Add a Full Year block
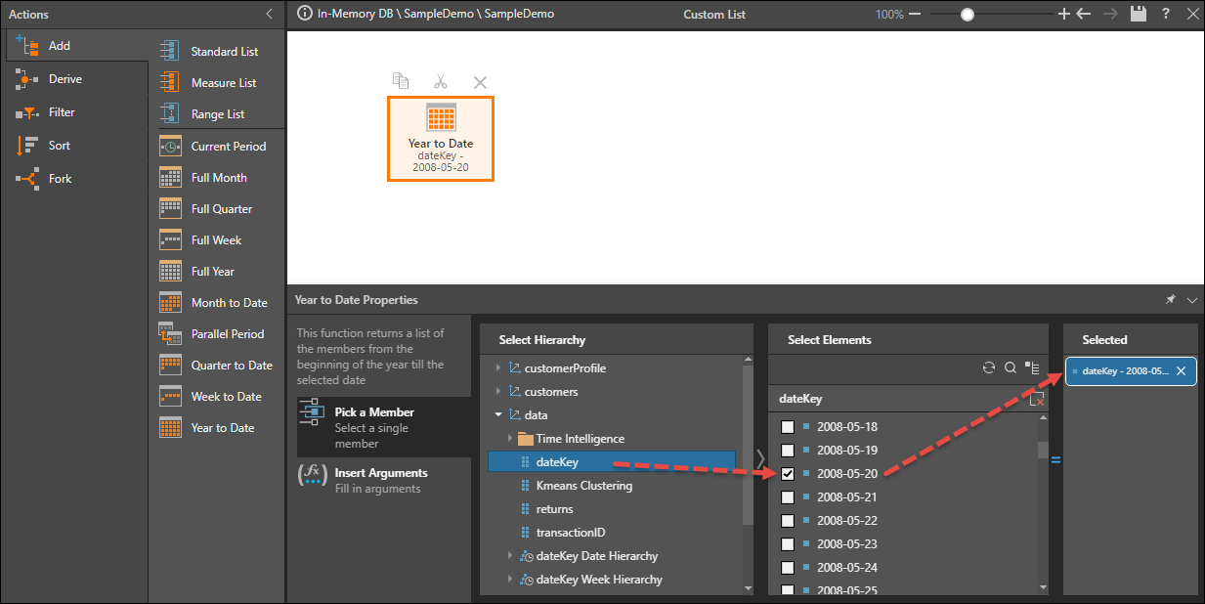 click(x=217, y=272)
